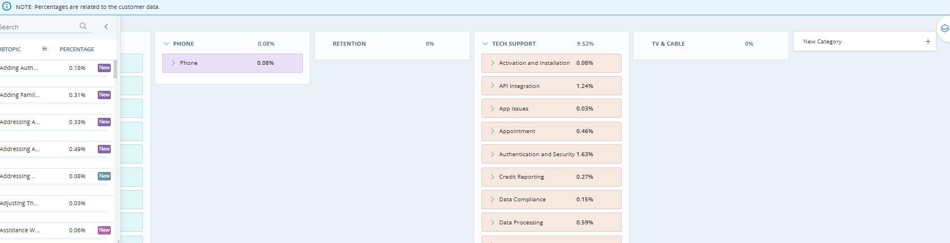Viewport: 950px width, 243px height.
Task: Expand Authentication and Security topic
Action: [x=492, y=154]
